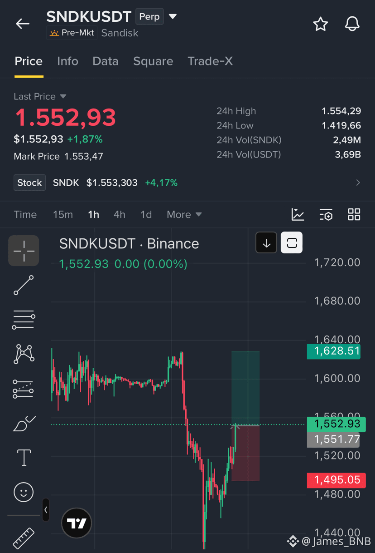
Task: Go back using the back arrow
Action: [23, 24]
